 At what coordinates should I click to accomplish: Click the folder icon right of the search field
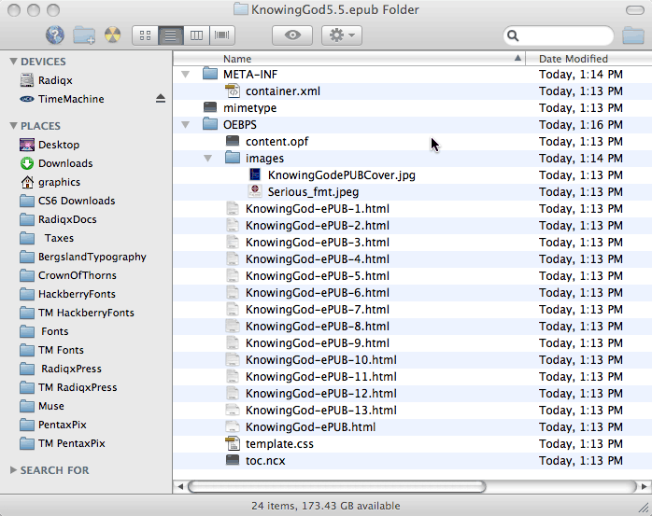tap(633, 35)
